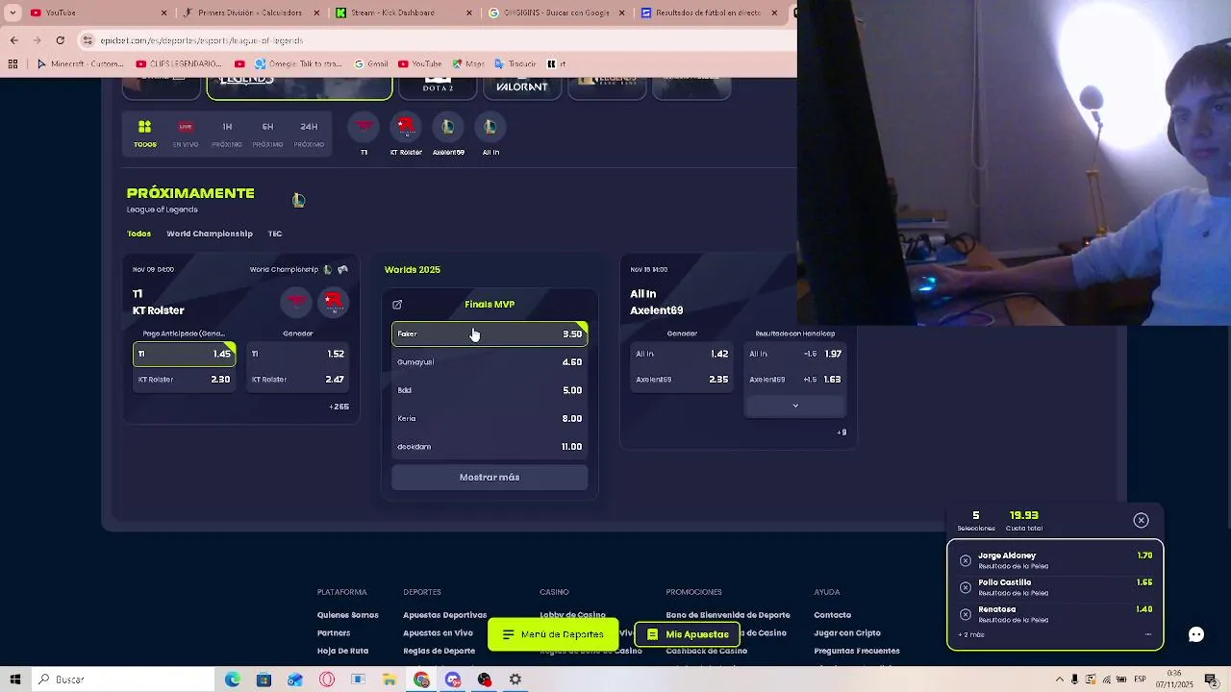1231x692 pixels.
Task: Select Keria 8.00 MVP odd
Action: tap(490, 418)
